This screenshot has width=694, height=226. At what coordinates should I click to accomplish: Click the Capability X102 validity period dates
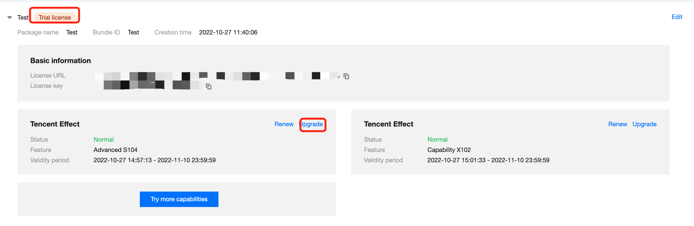coord(488,160)
